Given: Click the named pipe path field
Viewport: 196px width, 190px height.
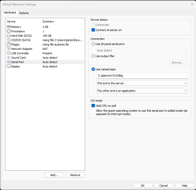Looking at the screenshot, I should click(142, 76).
